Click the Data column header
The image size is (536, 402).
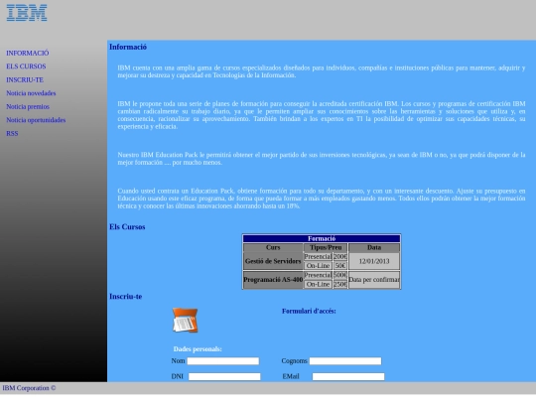point(374,247)
